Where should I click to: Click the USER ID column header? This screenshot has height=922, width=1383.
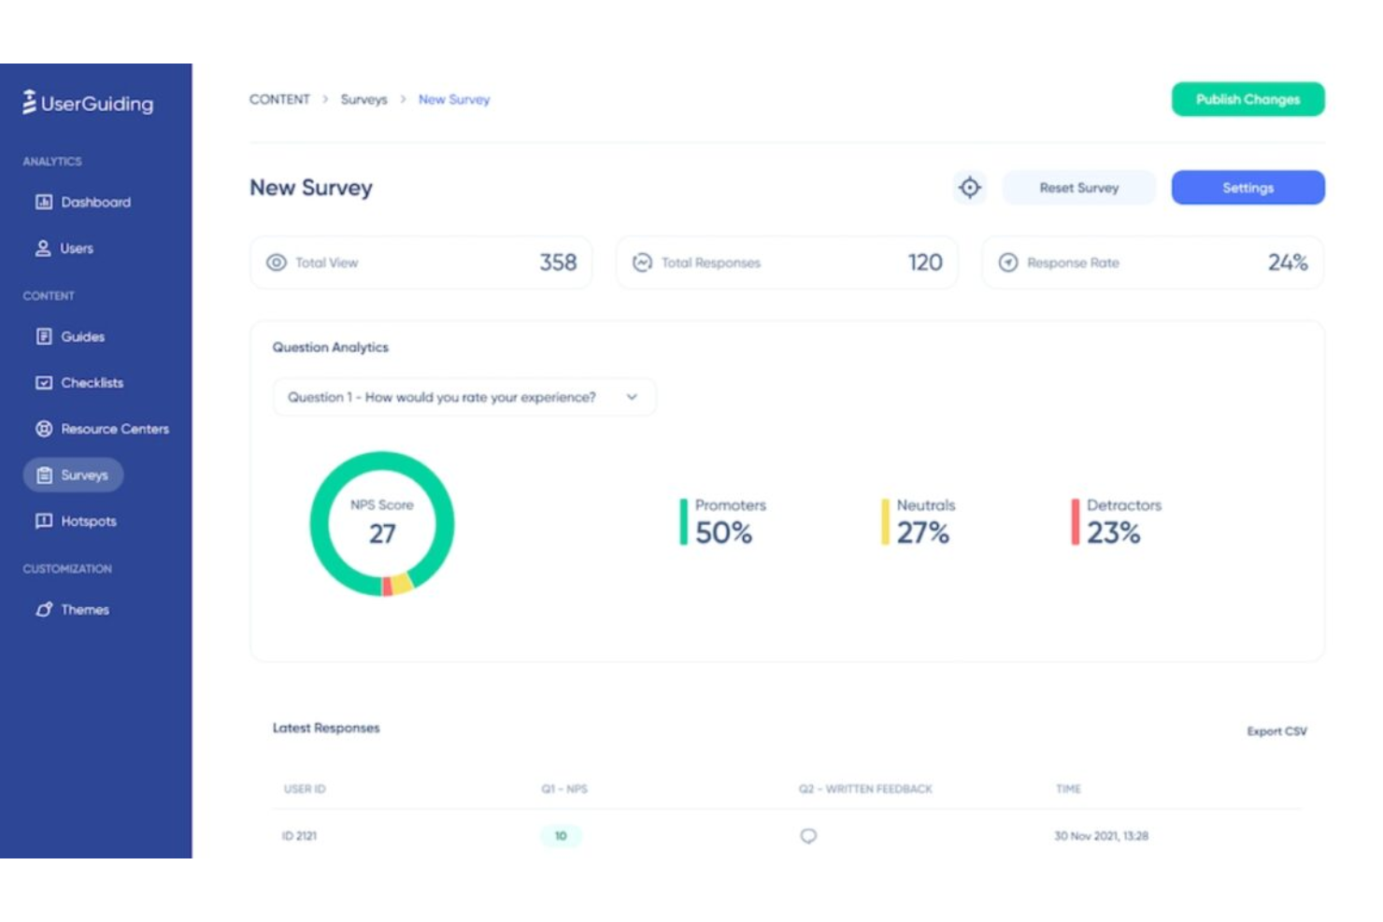coord(305,789)
